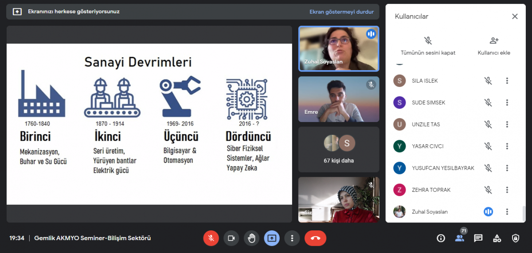Click SUDE SIMSEK's purple avatar
The width and height of the screenshot is (532, 253).
point(399,103)
